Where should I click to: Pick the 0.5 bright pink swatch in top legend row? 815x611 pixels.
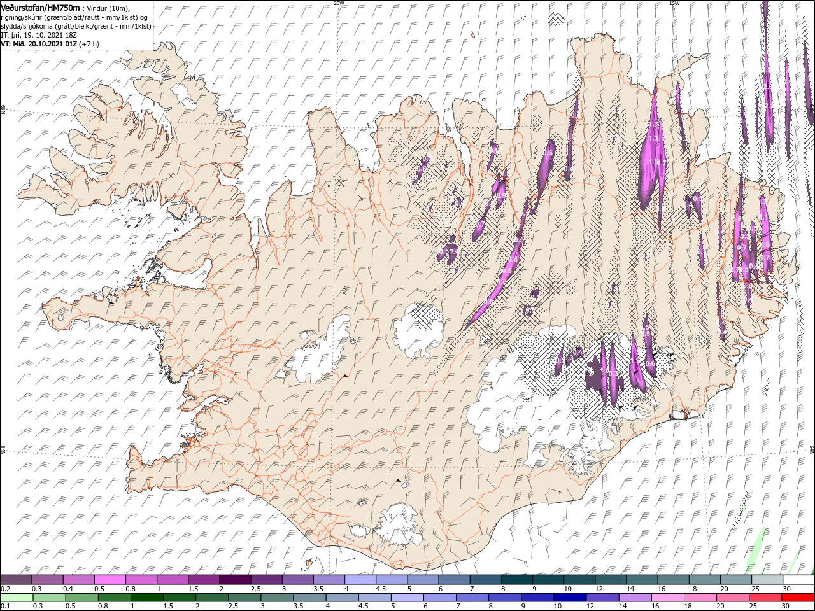110,580
